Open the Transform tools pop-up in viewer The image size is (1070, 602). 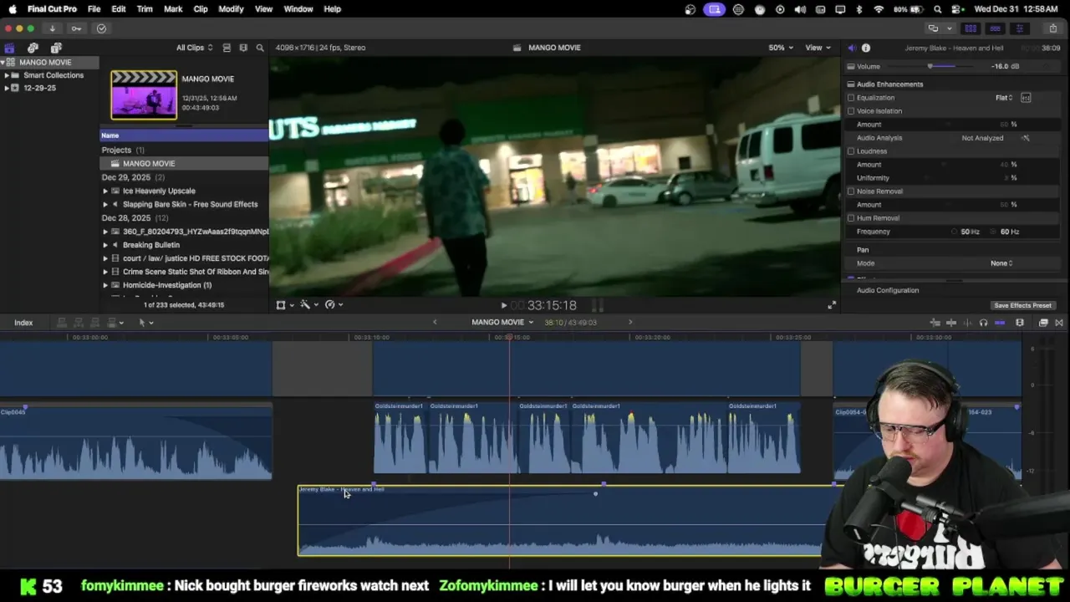tap(284, 305)
